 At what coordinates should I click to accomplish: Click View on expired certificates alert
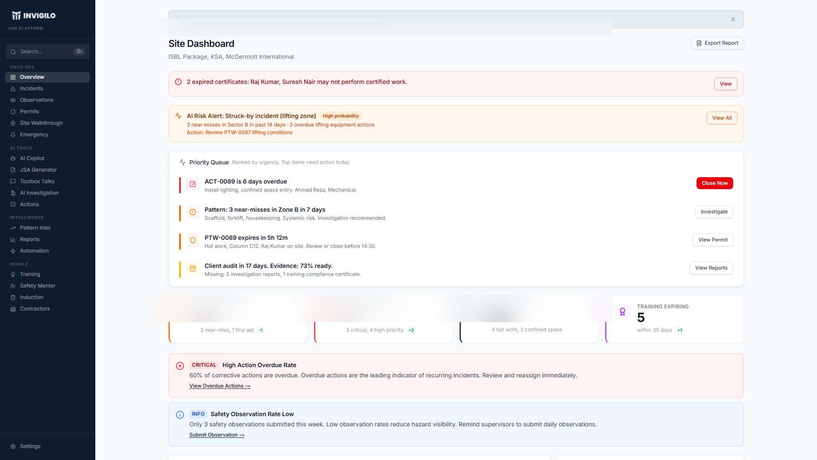click(x=726, y=84)
